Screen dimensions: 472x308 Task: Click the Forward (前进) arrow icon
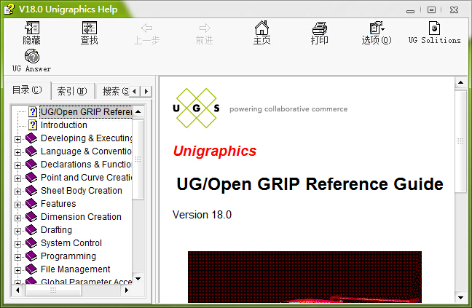pos(205,28)
